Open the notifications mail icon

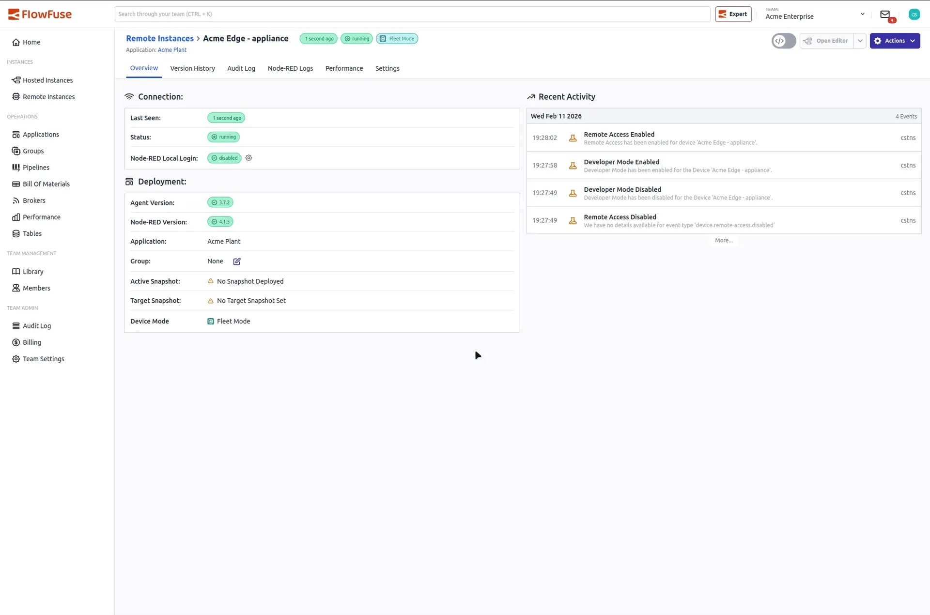pos(886,14)
